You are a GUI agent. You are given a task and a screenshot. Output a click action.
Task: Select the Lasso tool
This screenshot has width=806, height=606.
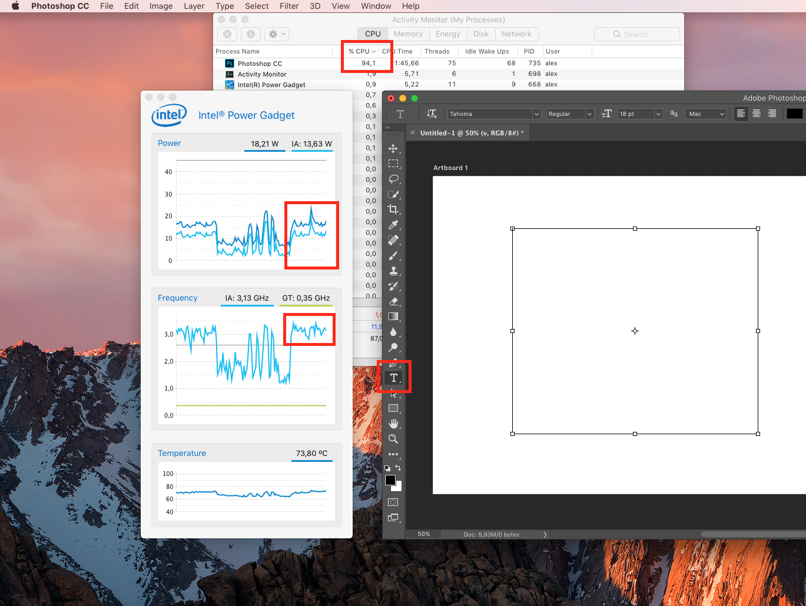(393, 179)
